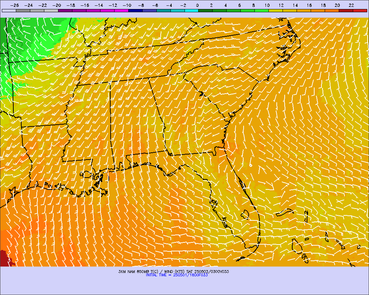Click the -24 label on the temperature scale
This screenshot has width=369, height=295.
pyautogui.click(x=29, y=5)
